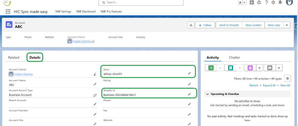Viewport: 298px width, 126px height.
Task: Open more actions dropdown beside New Case
Action: [287, 25]
